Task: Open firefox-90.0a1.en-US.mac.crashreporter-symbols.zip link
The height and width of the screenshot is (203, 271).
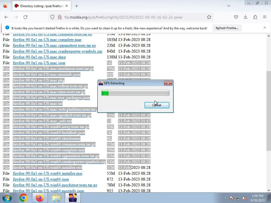Action: pos(57,52)
